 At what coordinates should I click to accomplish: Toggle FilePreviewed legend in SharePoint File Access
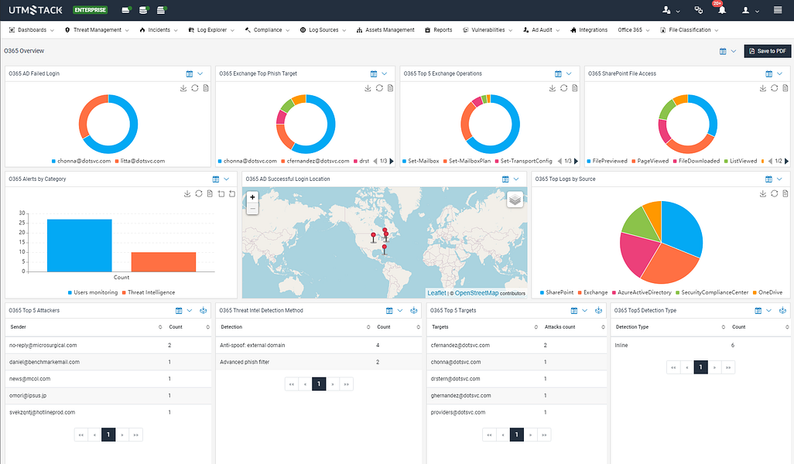[607, 161]
